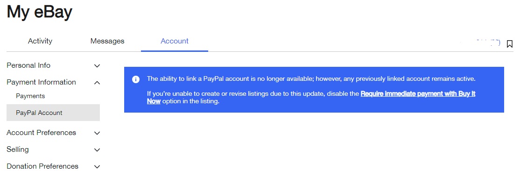520x171 pixels.
Task: Collapse the Payment Information chevron
Action: click(x=97, y=82)
